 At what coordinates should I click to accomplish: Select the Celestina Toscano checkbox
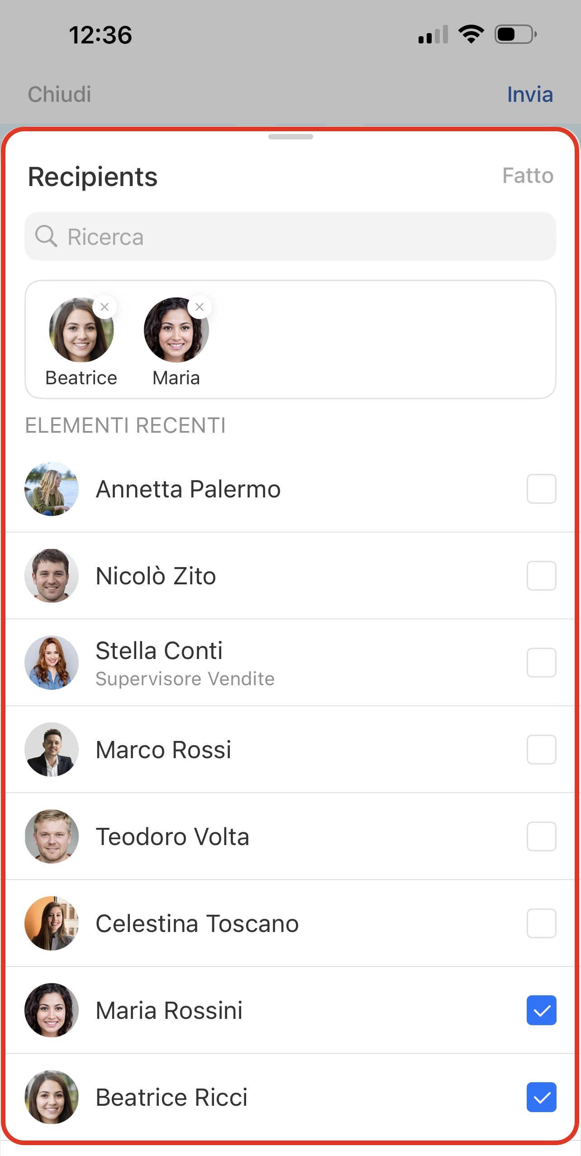point(541,923)
